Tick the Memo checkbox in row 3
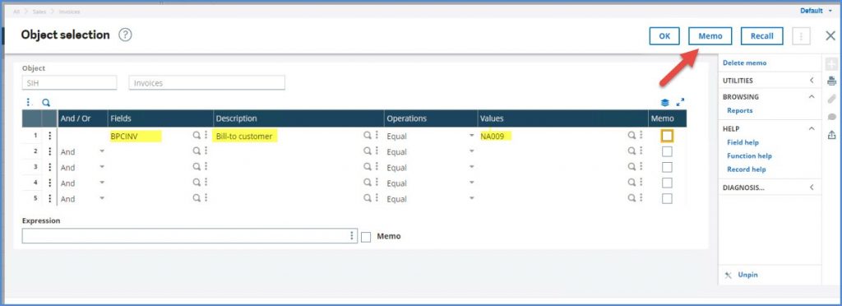Viewport: 842px width, 306px height. (x=666, y=168)
